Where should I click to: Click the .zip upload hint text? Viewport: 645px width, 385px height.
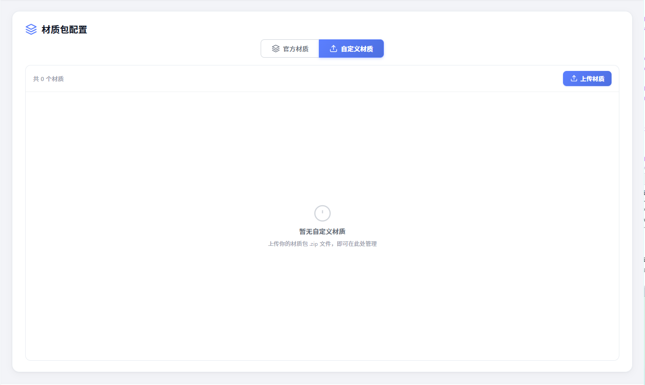pos(322,244)
